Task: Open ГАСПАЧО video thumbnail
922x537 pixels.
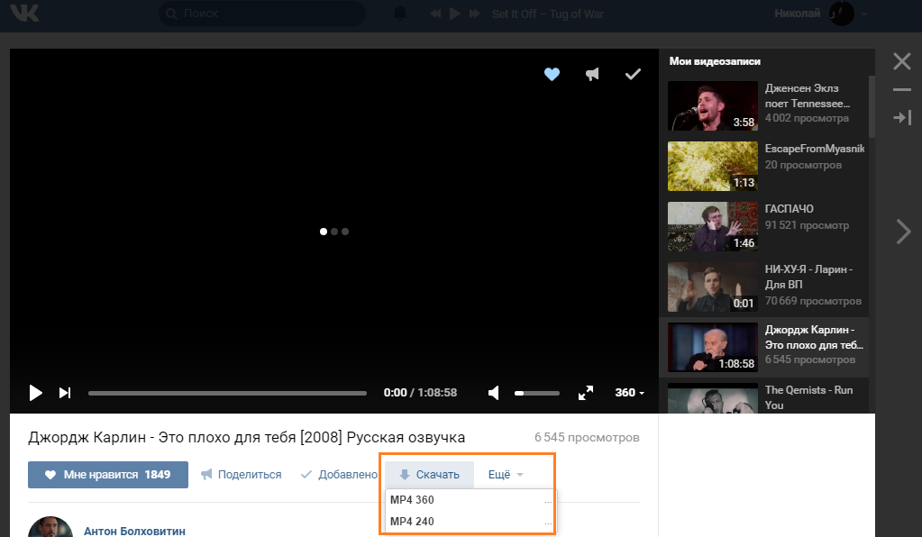Action: 713,227
